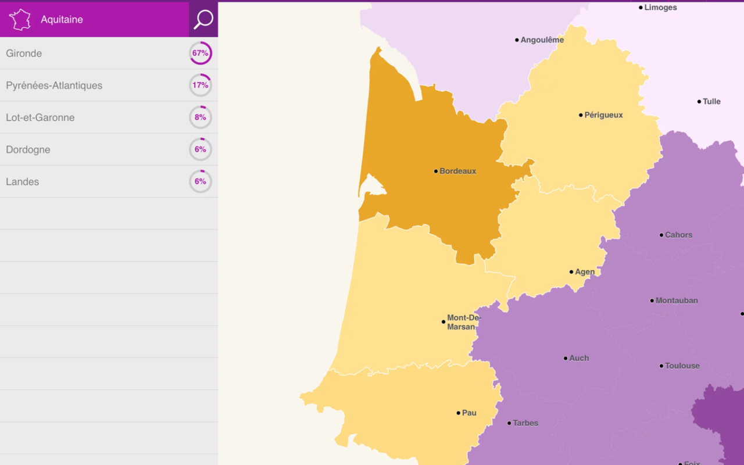Click the Mont-De-Marsan city label
Screen dimensions: 744x465
click(464, 322)
